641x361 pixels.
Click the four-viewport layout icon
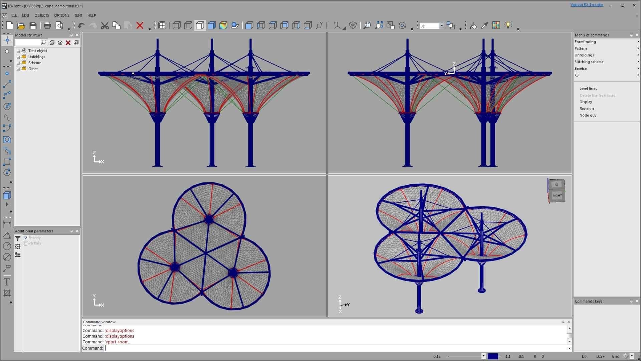162,26
